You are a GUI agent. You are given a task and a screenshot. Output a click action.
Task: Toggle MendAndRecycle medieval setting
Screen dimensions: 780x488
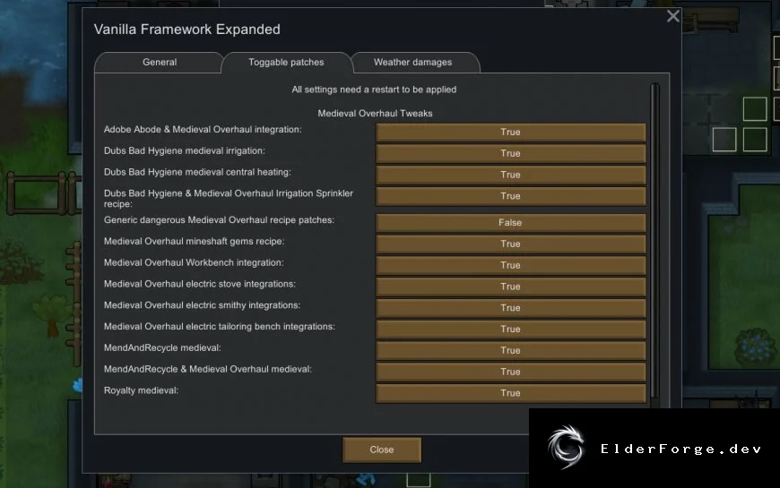point(510,351)
